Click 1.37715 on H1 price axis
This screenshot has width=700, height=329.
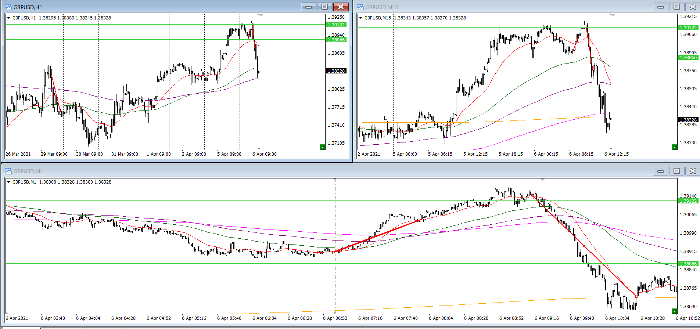[336, 107]
